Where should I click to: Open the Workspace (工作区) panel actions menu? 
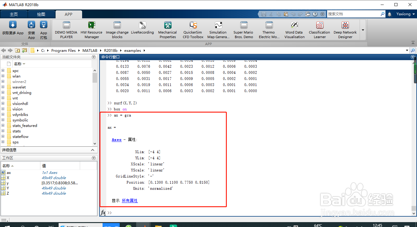pos(94,158)
